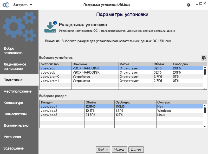208x154 pixels.
Task: Click the device list scrollbar thumb
Action: (x=205, y=72)
